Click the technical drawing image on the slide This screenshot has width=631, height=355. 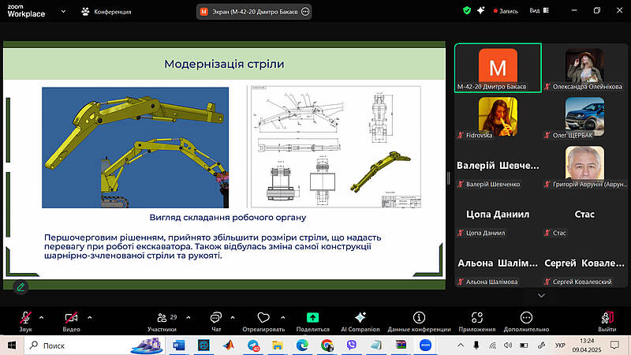click(x=334, y=147)
